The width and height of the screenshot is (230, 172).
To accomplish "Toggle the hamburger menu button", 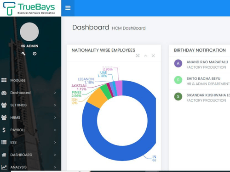I will tap(68, 8).
